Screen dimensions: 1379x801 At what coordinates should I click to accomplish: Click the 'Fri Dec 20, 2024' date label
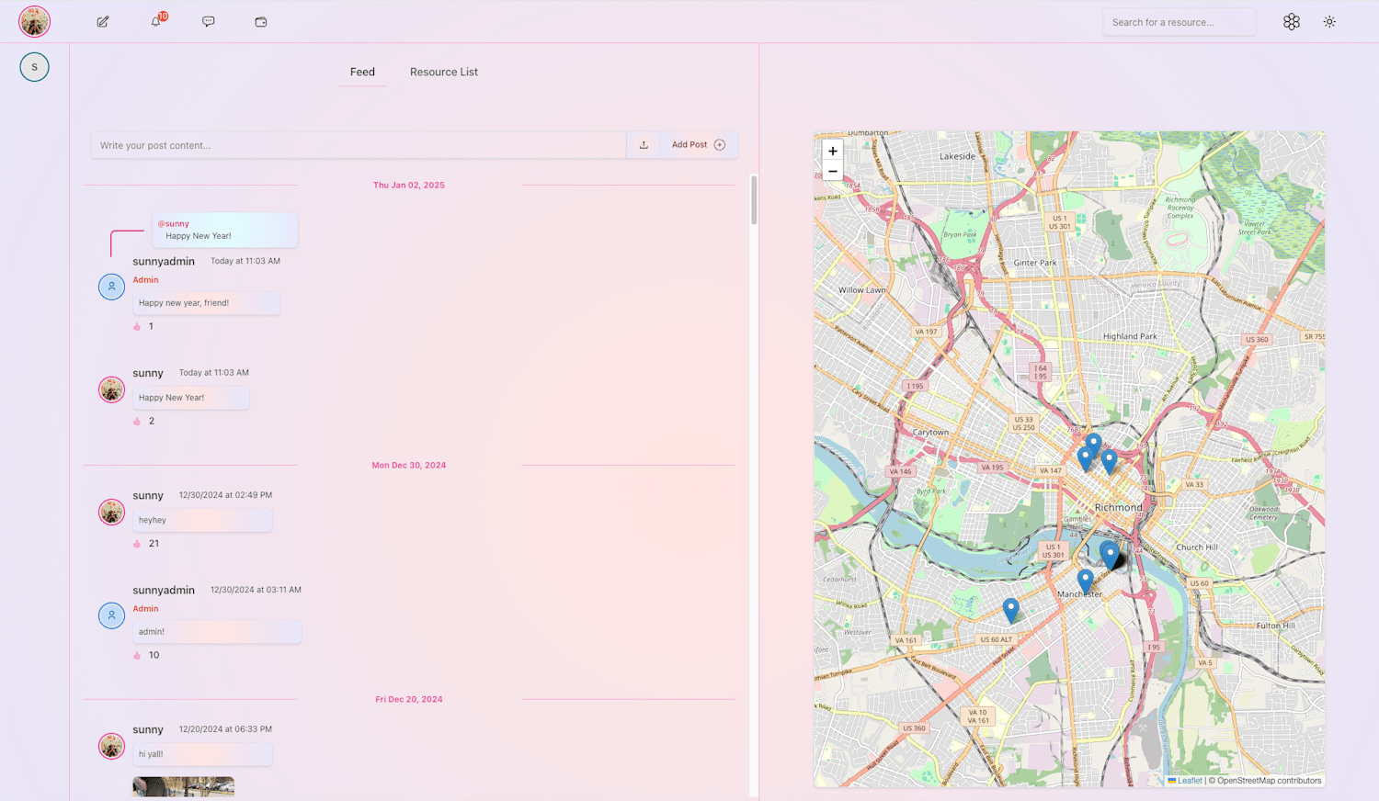tap(409, 699)
